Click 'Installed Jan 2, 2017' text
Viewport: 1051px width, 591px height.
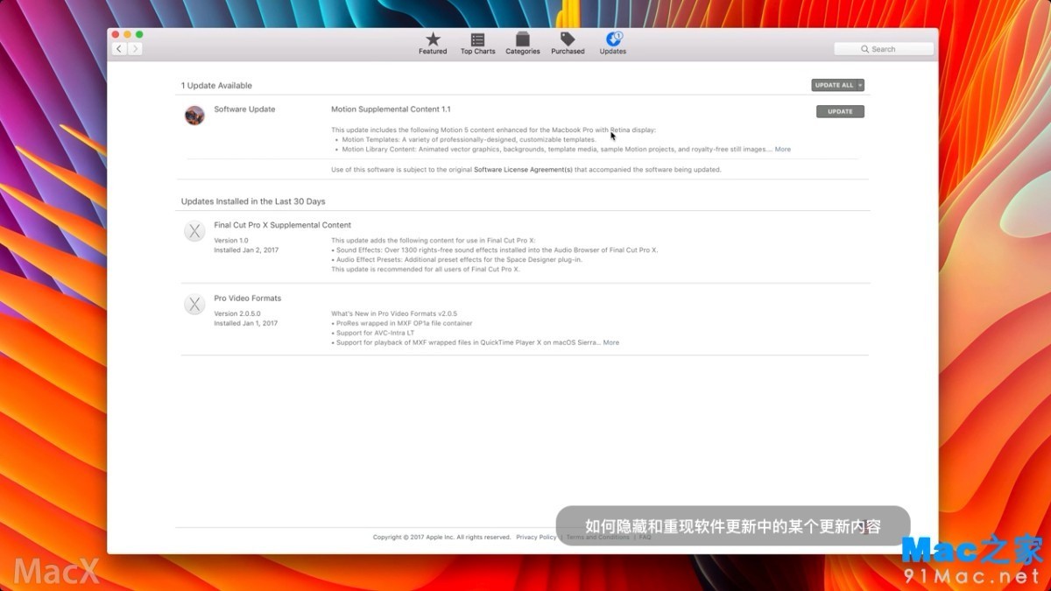[x=246, y=250]
